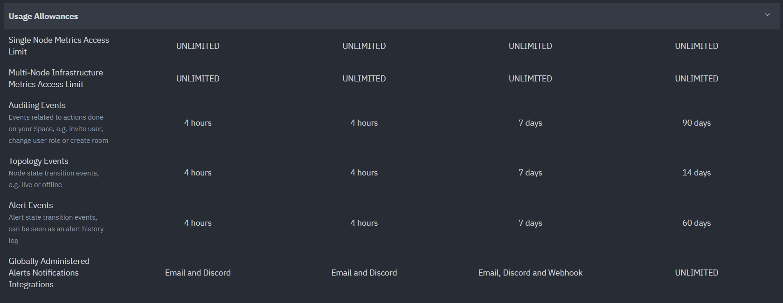783x303 pixels.
Task: Select the Email, Discord and Webhook cell
Action: (530, 273)
